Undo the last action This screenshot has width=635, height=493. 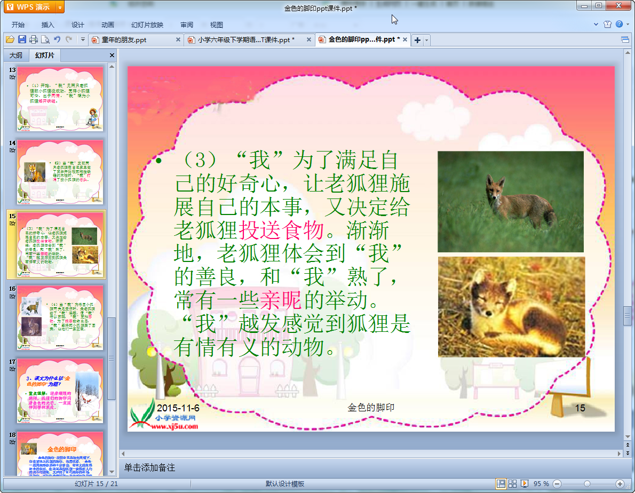[57, 39]
